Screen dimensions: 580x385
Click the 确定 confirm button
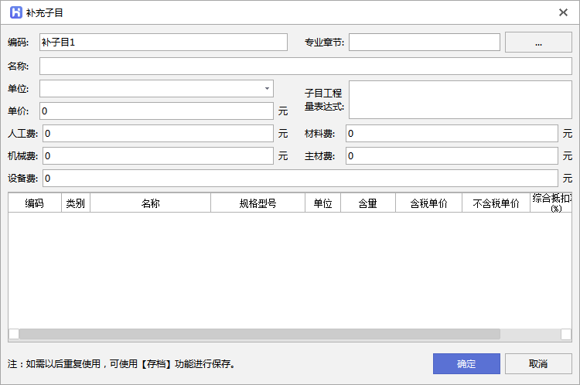tap(466, 363)
